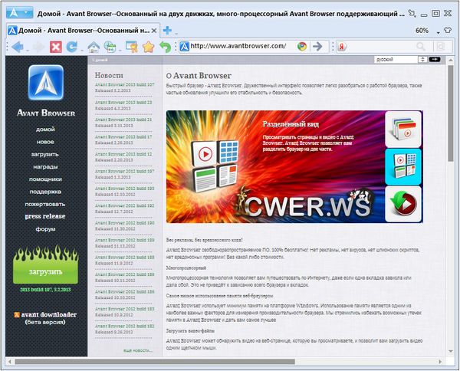Viewport: 460px width, 371px height.
Task: Click the green загрузить download button
Action: coord(47,272)
